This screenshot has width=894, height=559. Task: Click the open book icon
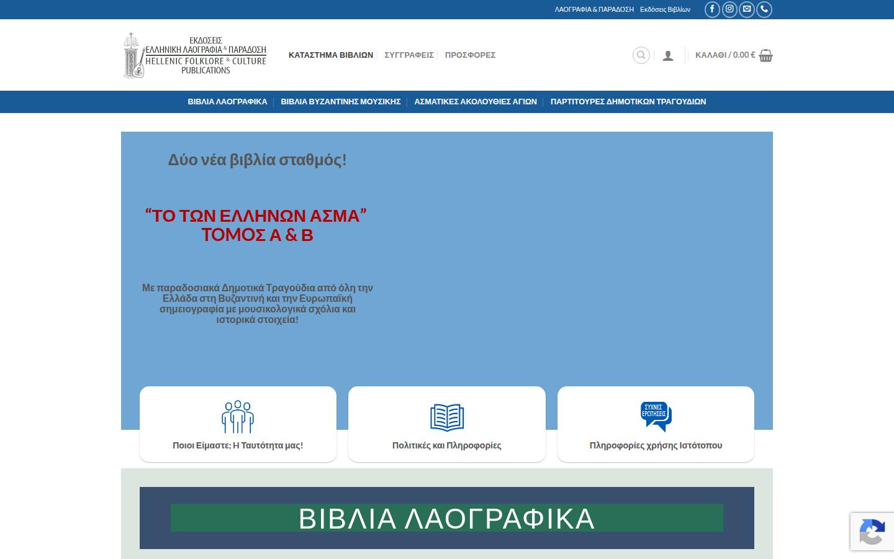click(447, 417)
